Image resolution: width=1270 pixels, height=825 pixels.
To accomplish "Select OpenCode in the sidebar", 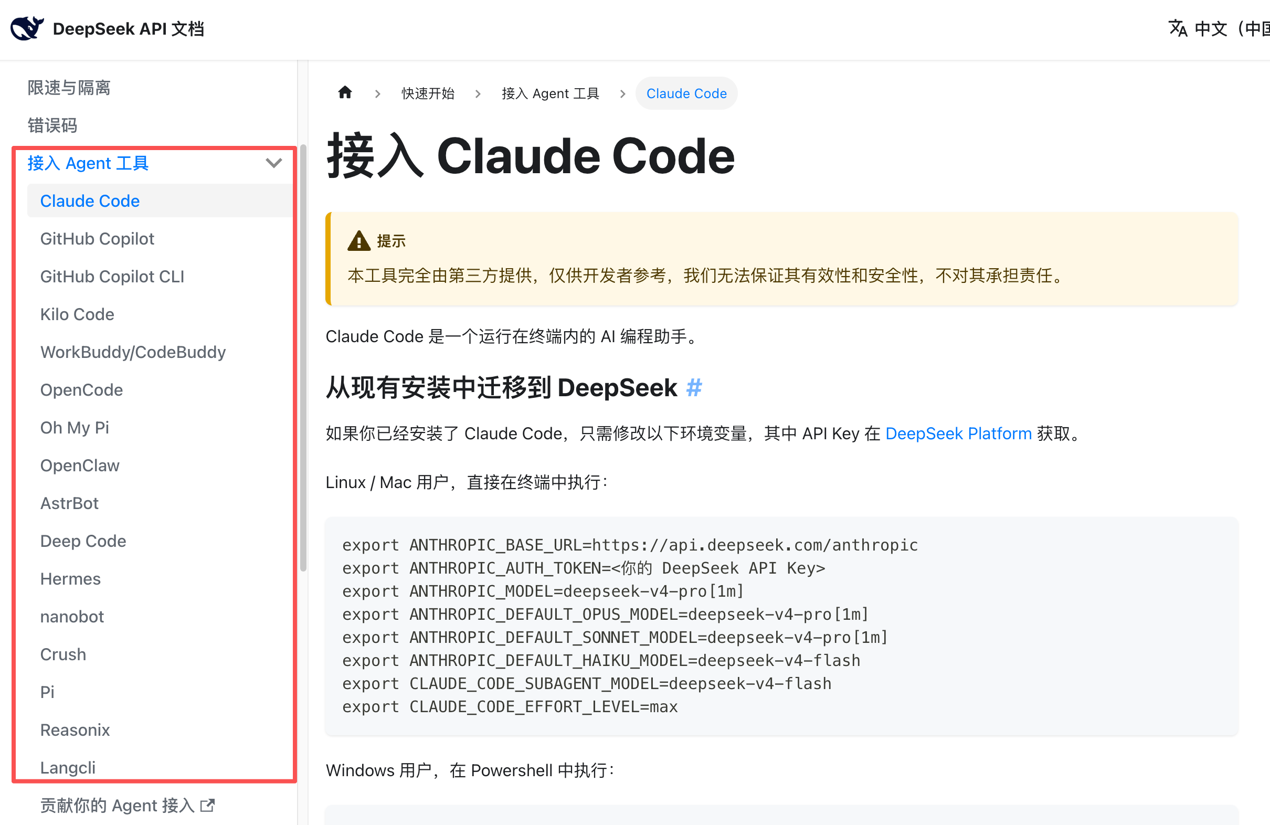I will 82,389.
